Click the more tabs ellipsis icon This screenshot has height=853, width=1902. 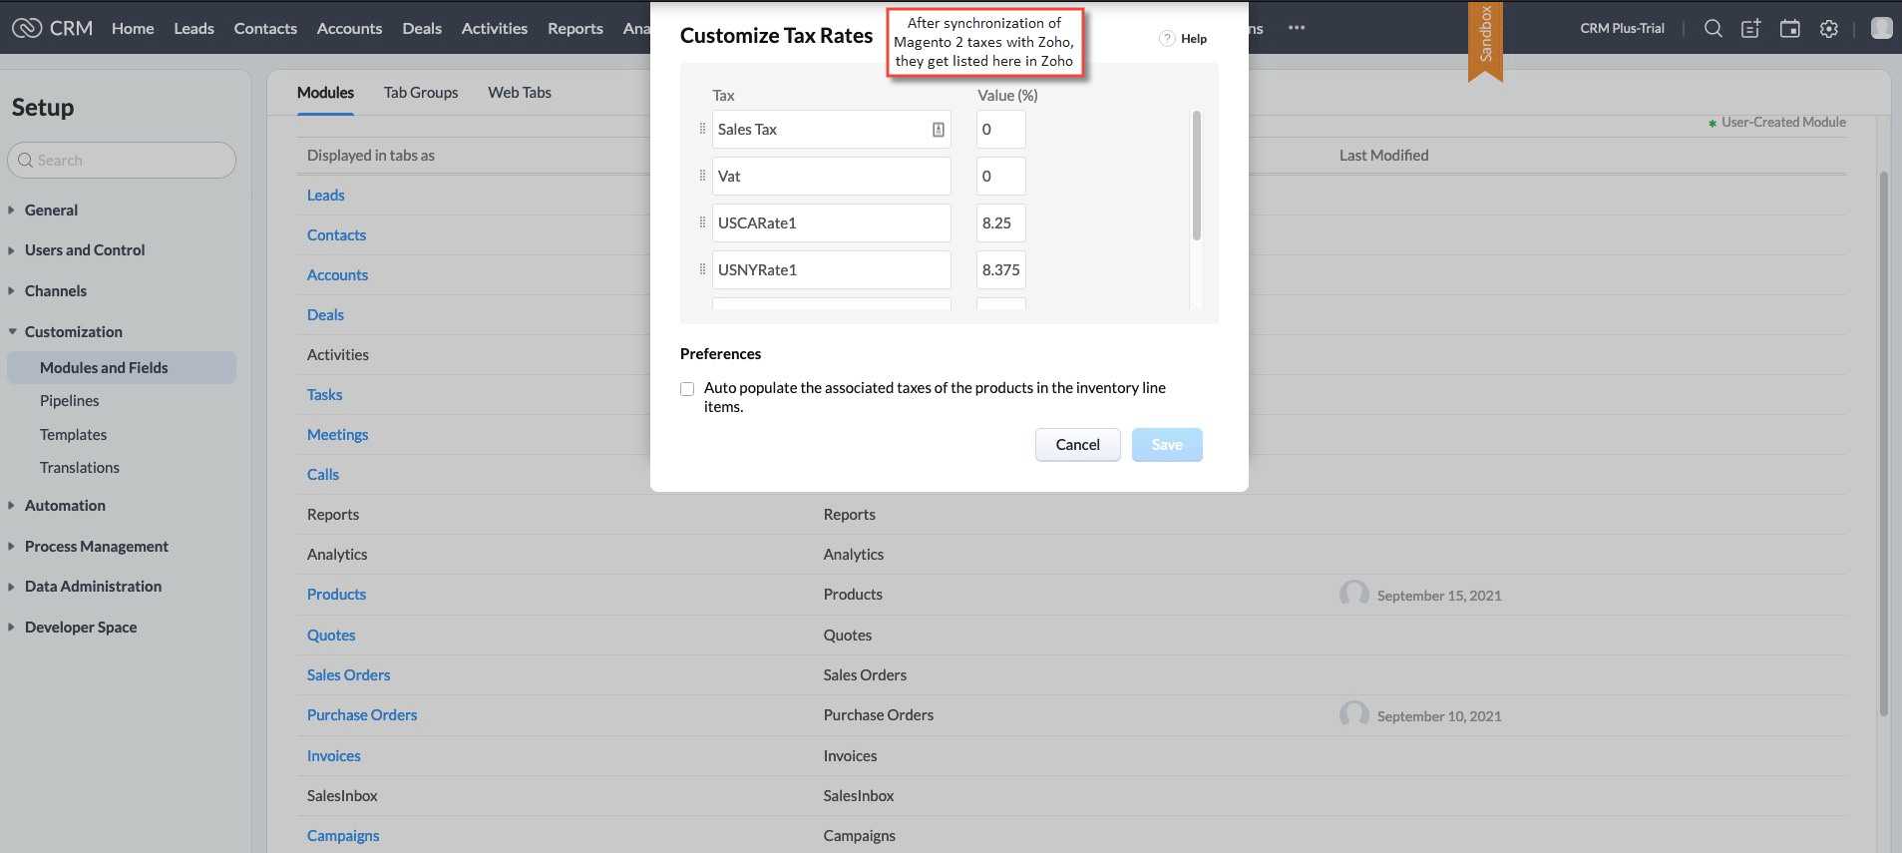click(1297, 28)
